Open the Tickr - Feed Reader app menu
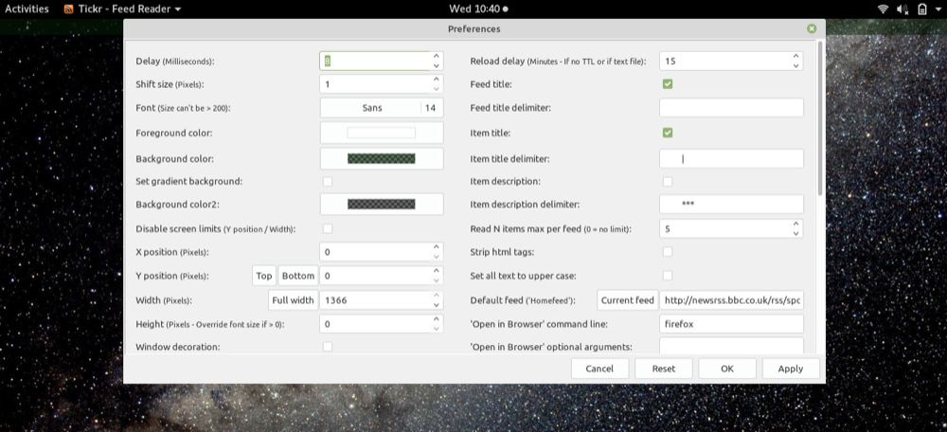 coord(122,9)
